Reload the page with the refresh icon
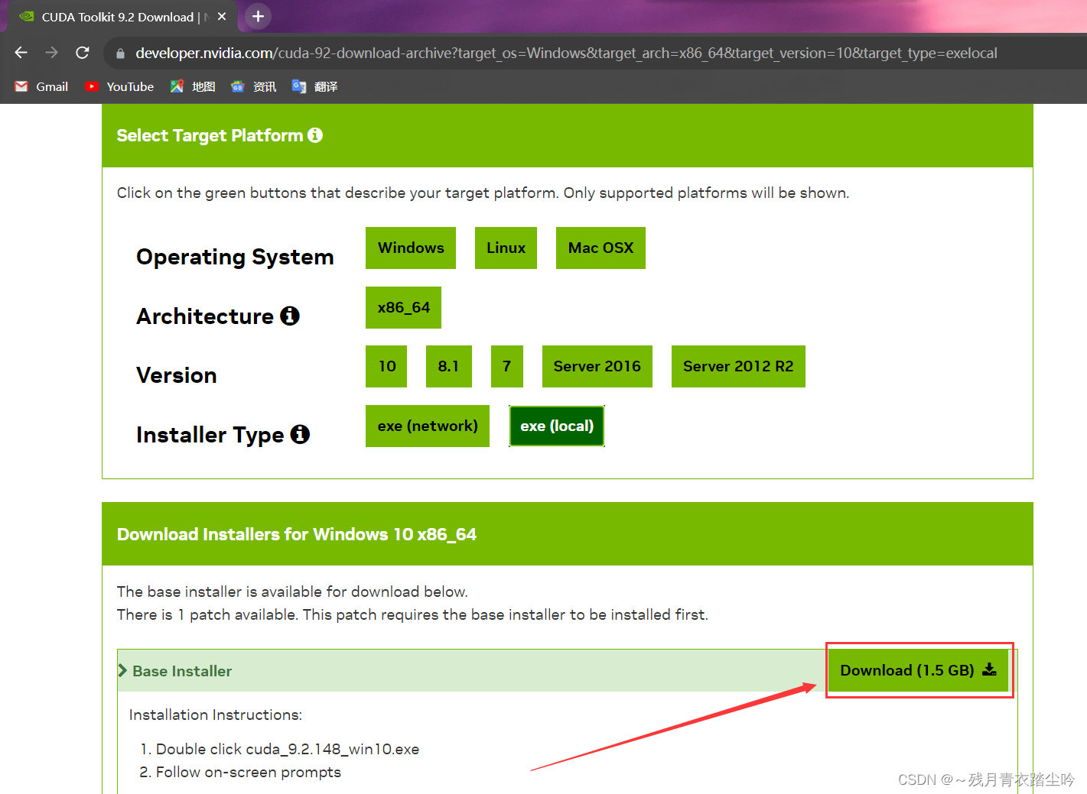Image resolution: width=1087 pixels, height=794 pixels. (83, 53)
